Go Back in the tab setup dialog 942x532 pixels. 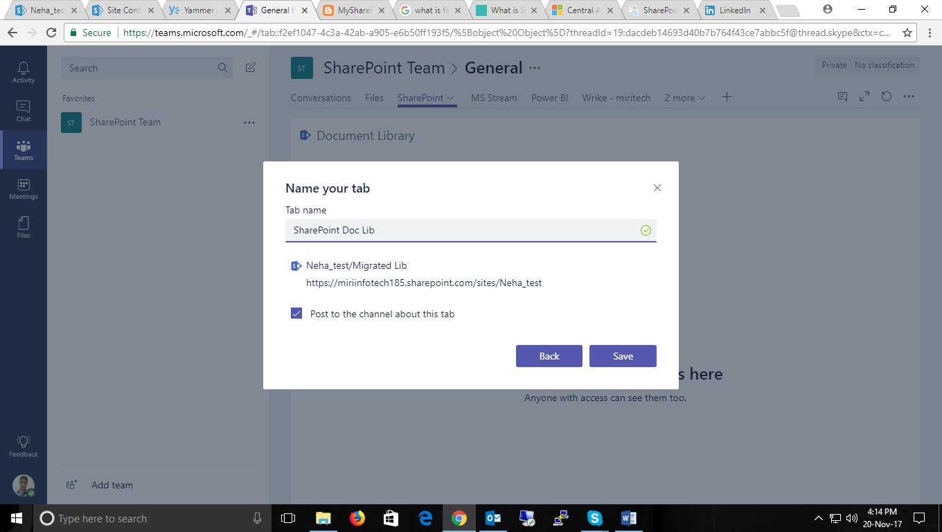pyautogui.click(x=549, y=355)
